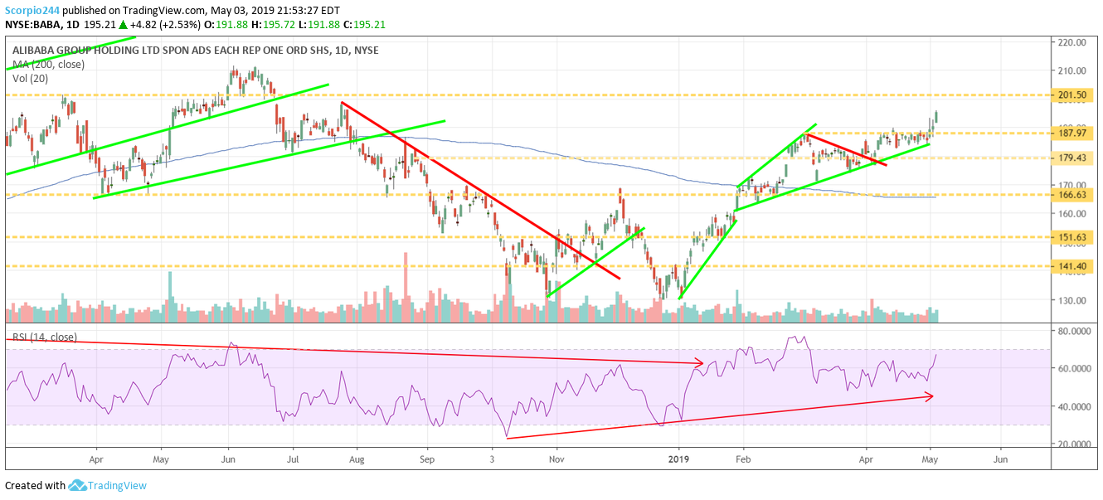Click the 40.0000 RSI axis label
The image size is (1103, 500).
click(1074, 407)
